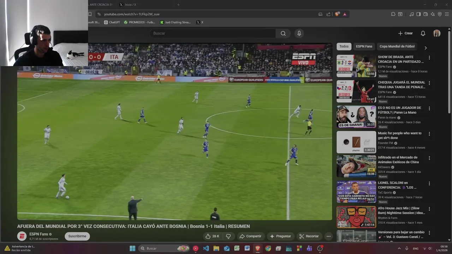Select the Todos filter chip
The width and height of the screenshot is (452, 254).
click(344, 47)
